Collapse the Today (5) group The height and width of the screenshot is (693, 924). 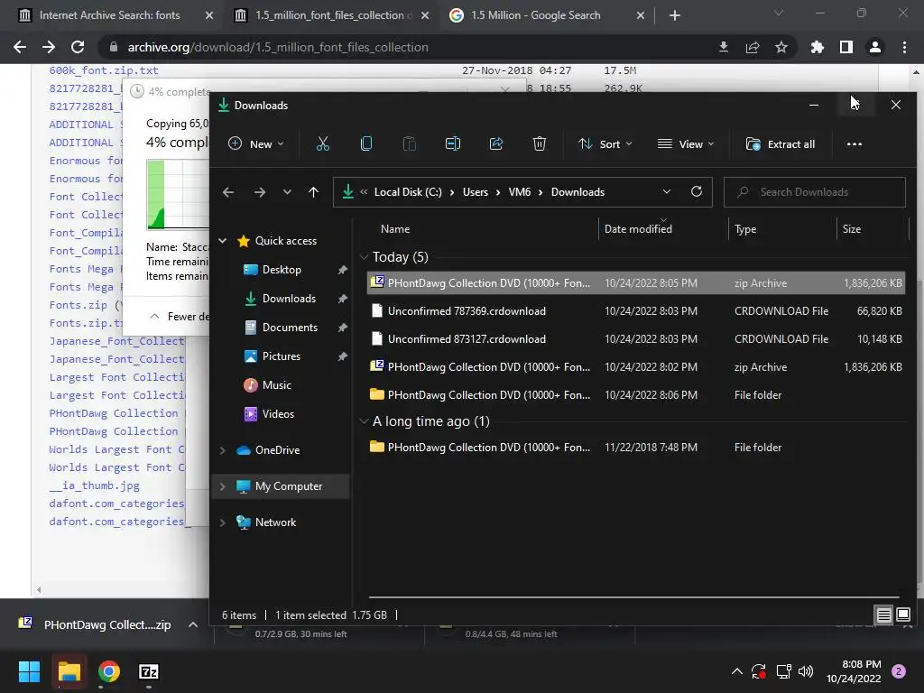point(365,257)
